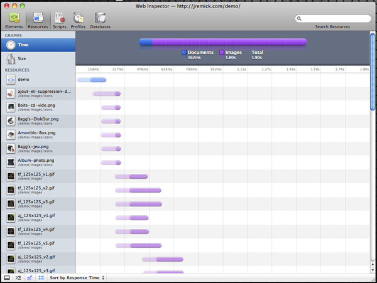Select Boite-cd-vide.png resource
The image size is (377, 283).
coord(38,107)
